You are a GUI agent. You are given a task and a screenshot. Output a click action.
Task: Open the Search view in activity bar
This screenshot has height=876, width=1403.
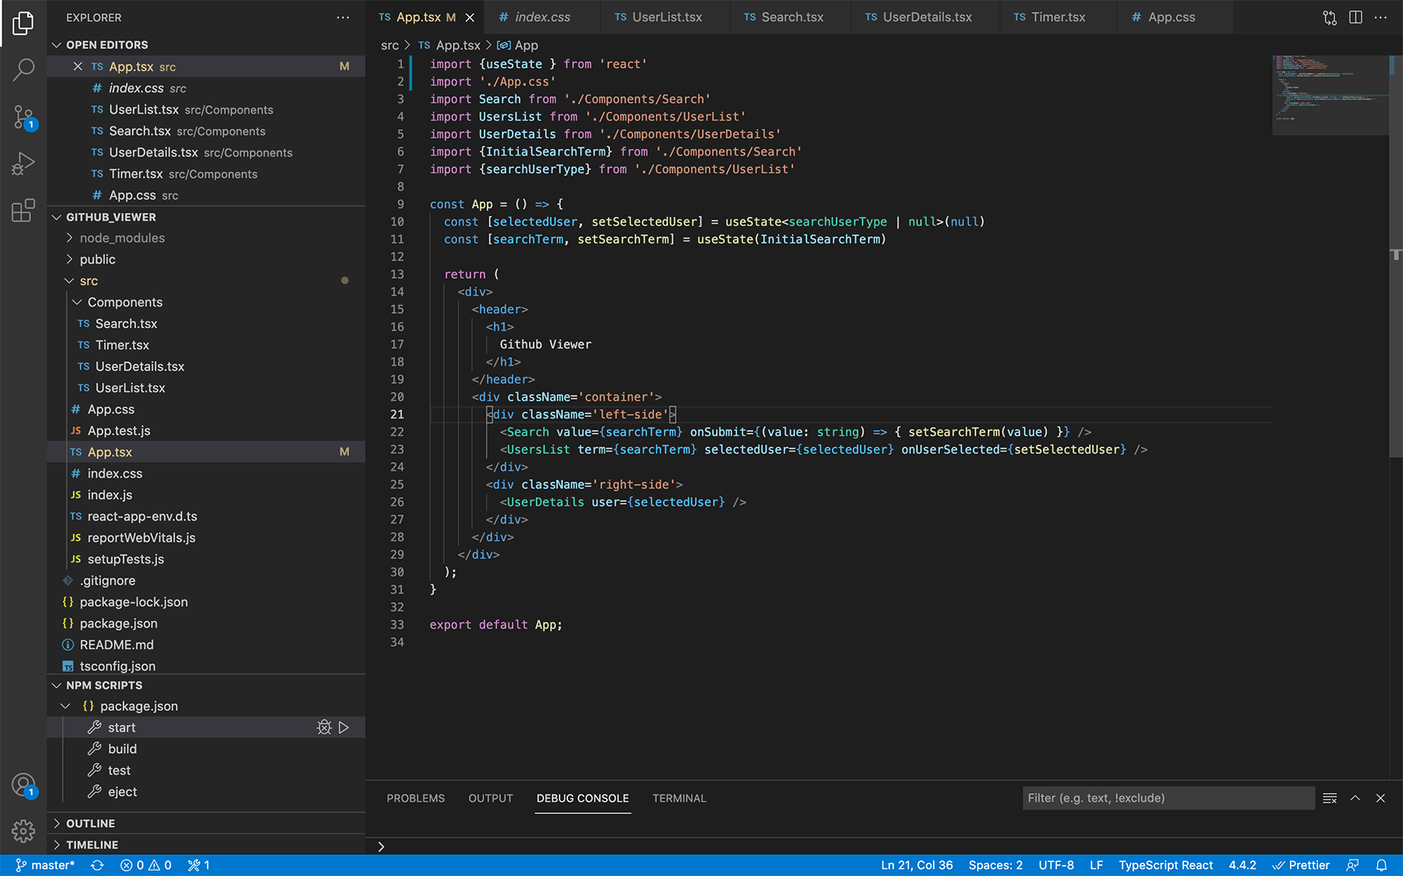pos(23,70)
